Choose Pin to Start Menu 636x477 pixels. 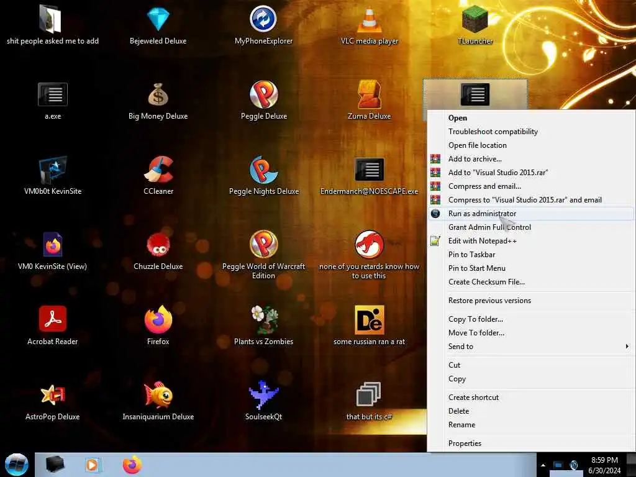(532, 268)
